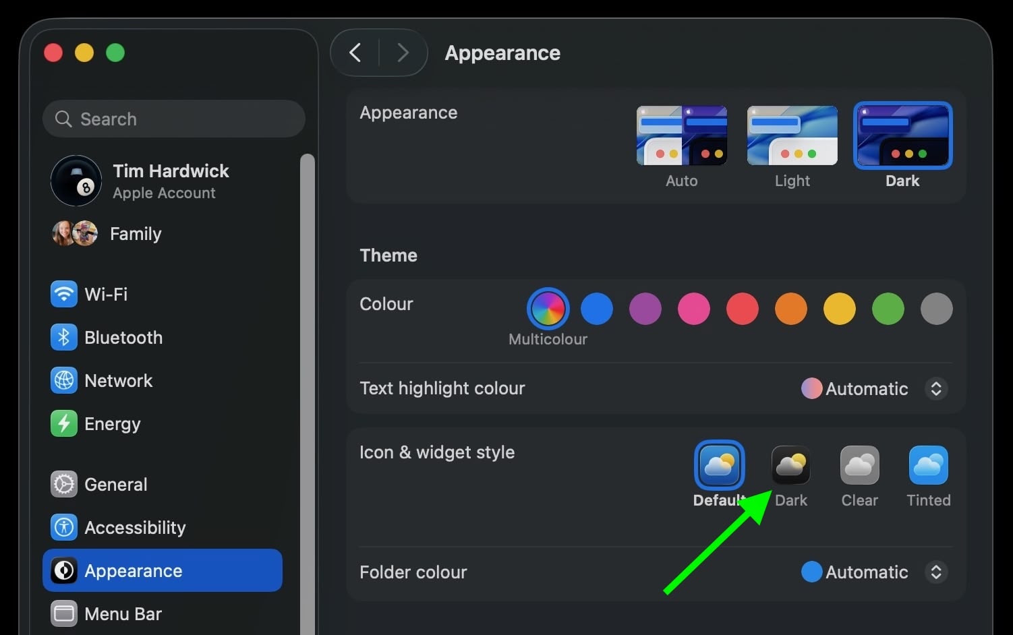Open Wi-Fi settings icon in sidebar
The image size is (1013, 635).
(x=64, y=294)
